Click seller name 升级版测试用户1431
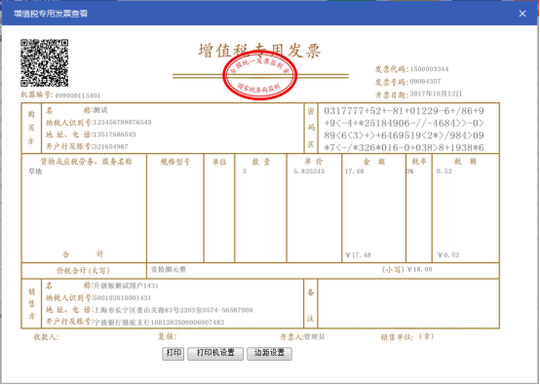 point(126,286)
